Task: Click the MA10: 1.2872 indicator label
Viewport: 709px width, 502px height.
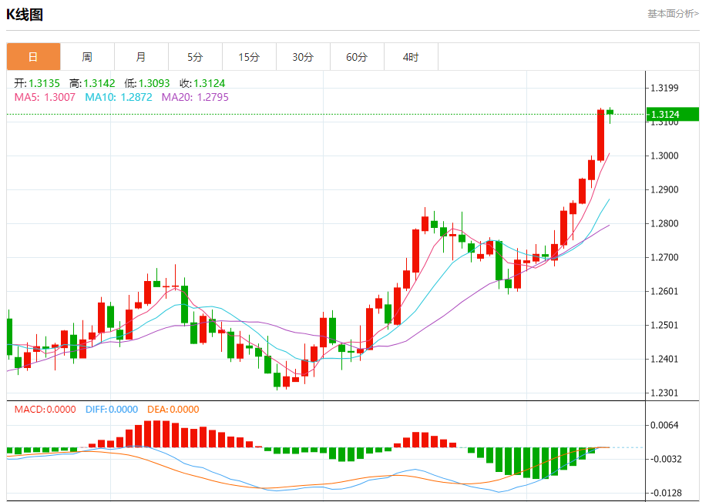Action: pyautogui.click(x=119, y=97)
